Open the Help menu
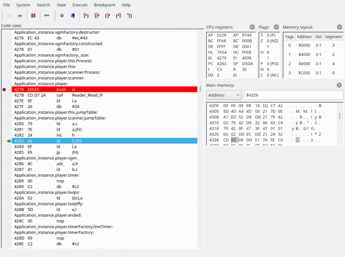 (126, 5)
